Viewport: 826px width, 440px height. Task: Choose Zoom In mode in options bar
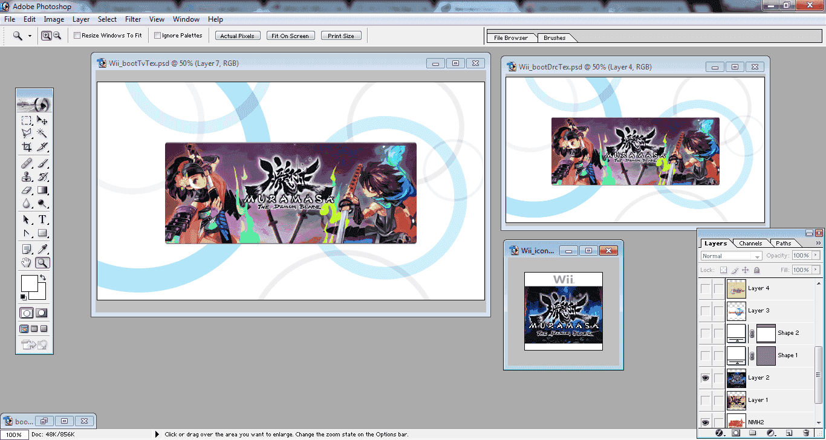pyautogui.click(x=46, y=36)
